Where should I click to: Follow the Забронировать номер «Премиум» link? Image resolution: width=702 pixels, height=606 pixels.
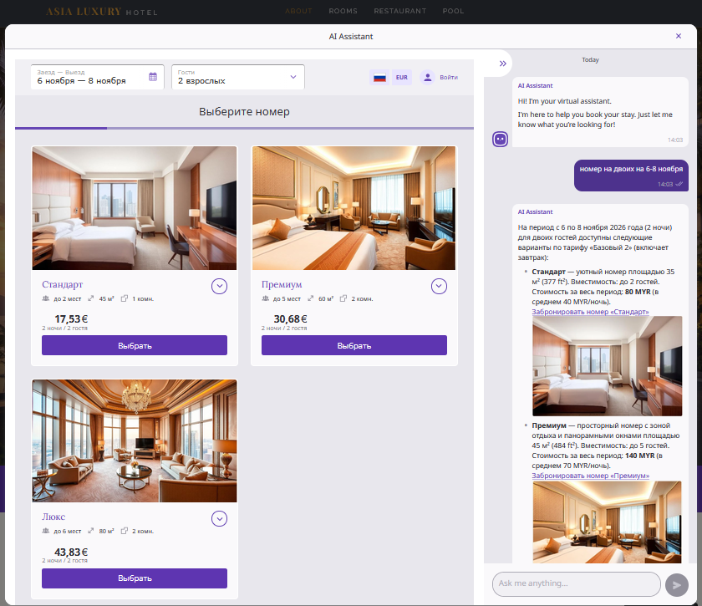[591, 476]
